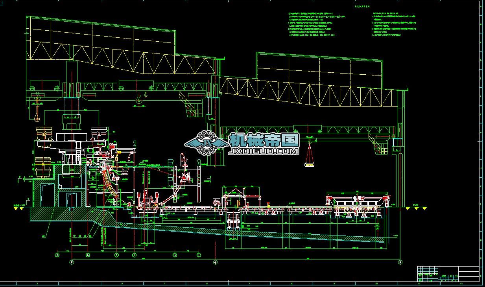Select the white upper-right ladle on the turret
Viewport: 485px width, 287px height.
tap(99, 134)
